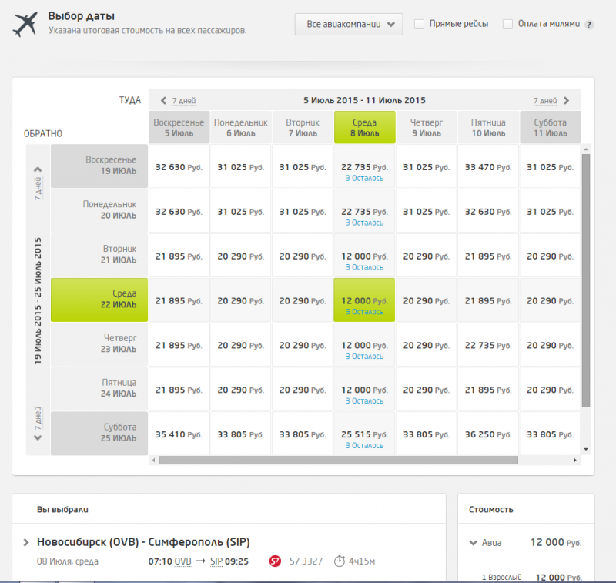Screen dimensions: 616x583
Task: Open the Все авиакомпании dropdown
Action: 349,25
